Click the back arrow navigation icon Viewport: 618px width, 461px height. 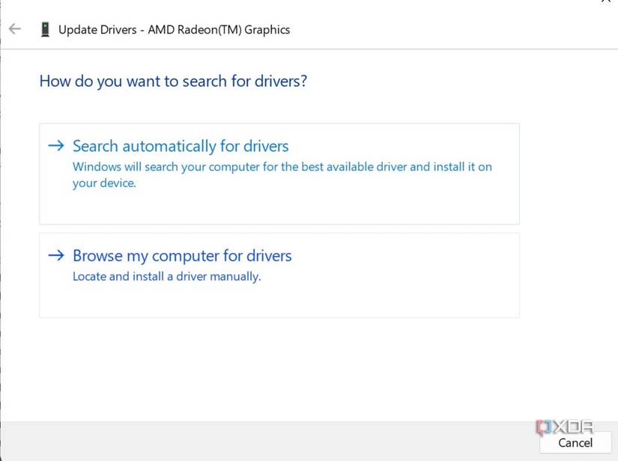pyautogui.click(x=14, y=28)
